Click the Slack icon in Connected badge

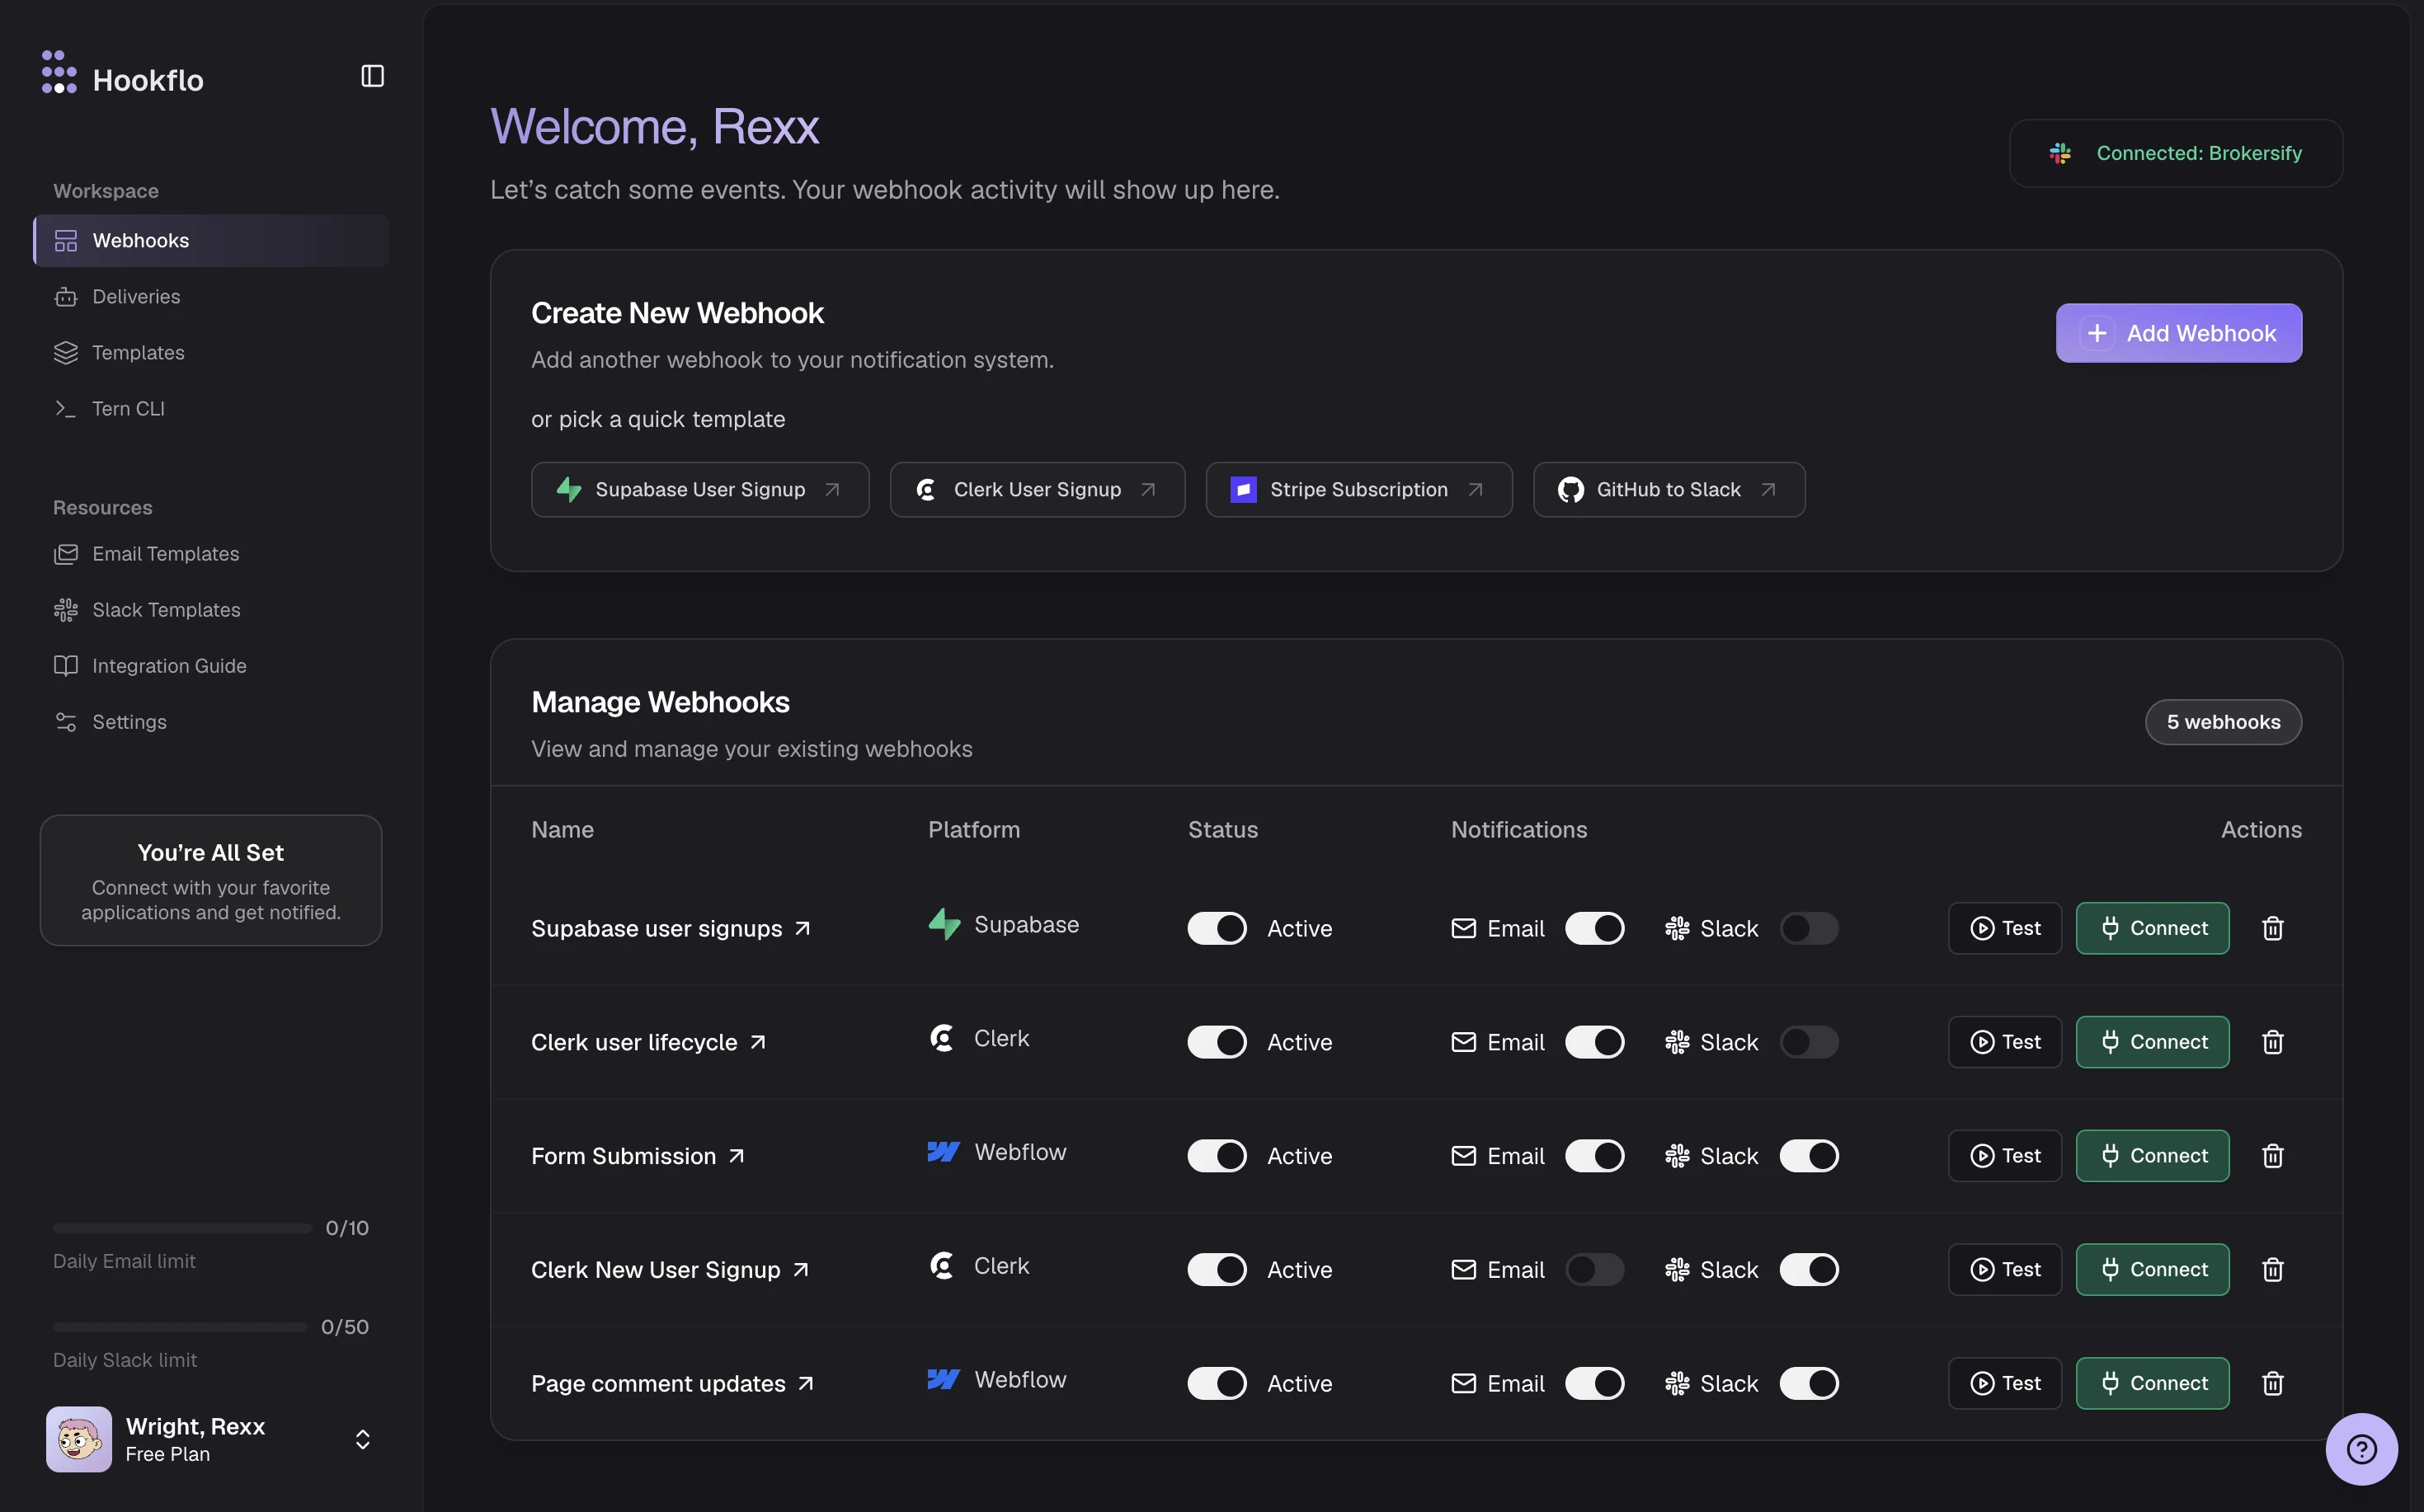coord(2059,153)
